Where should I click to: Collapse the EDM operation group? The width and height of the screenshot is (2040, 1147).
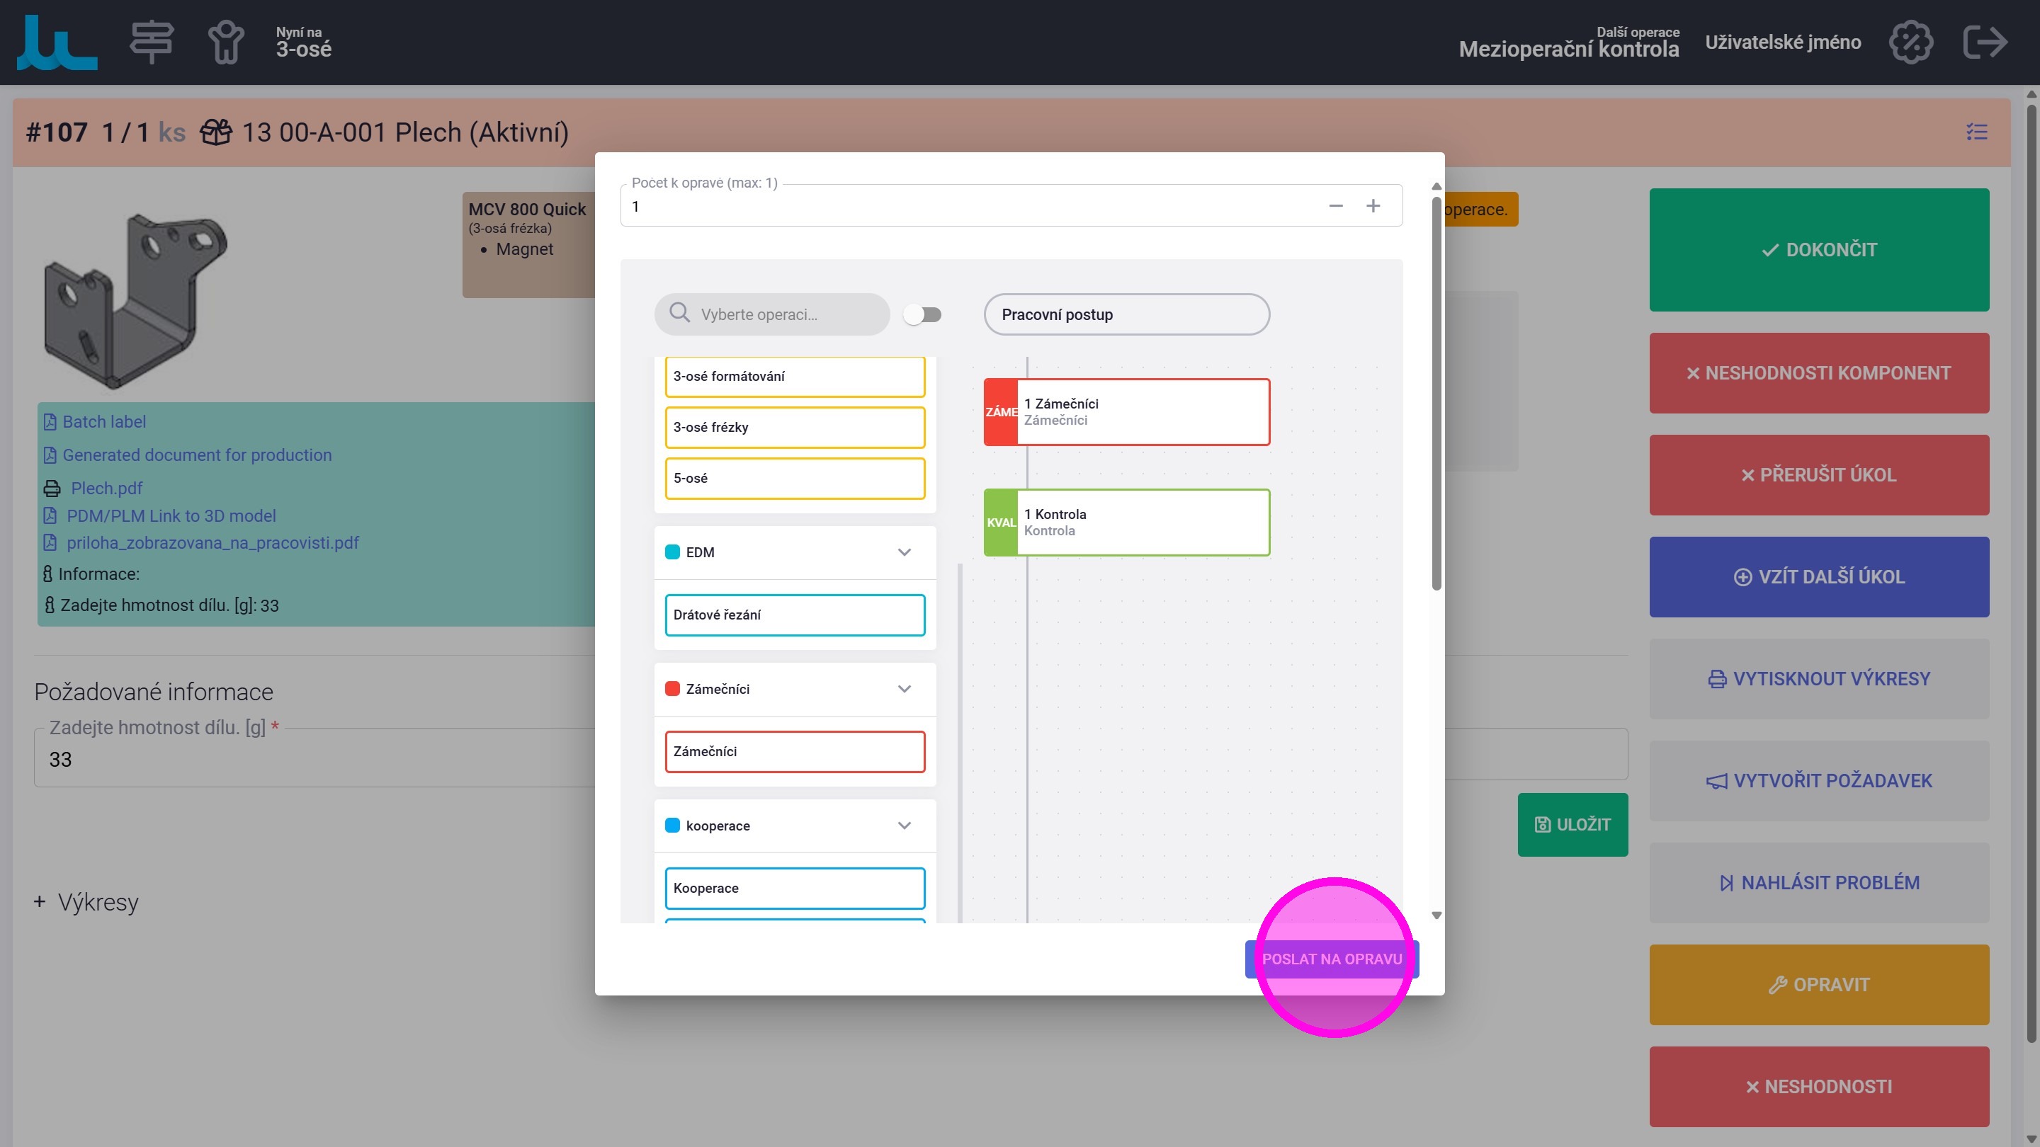pos(905,552)
